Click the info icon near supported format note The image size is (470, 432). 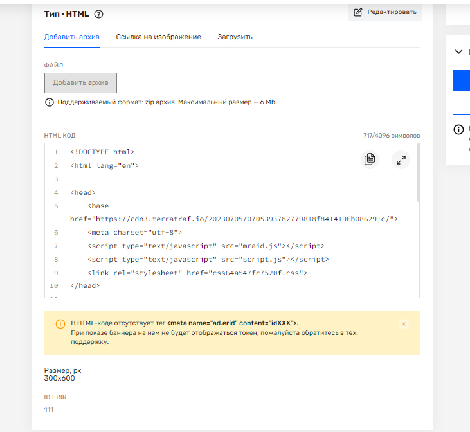[49, 102]
